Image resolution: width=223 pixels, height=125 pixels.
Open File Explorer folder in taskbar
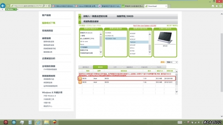coord(46,122)
